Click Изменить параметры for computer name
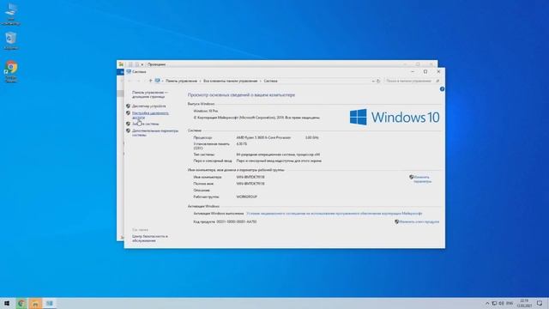The image size is (549, 309). point(422,179)
